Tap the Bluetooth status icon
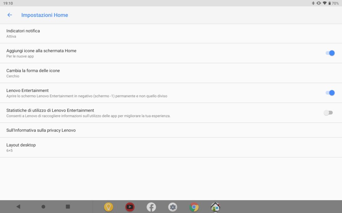The width and height of the screenshot is (342, 213). pyautogui.click(x=313, y=3)
